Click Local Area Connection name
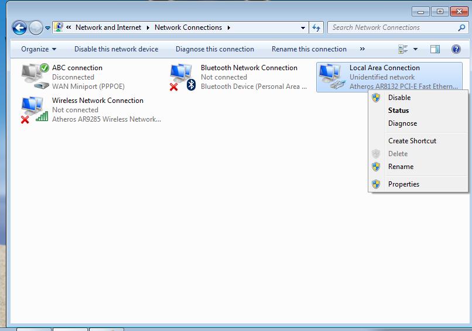 [x=384, y=68]
